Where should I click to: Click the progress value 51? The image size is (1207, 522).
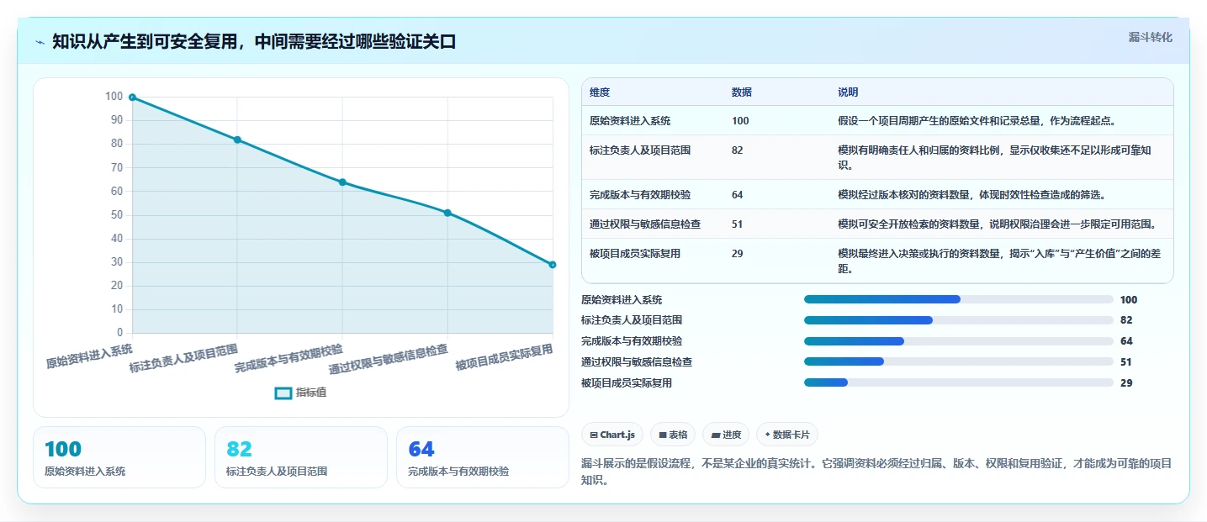click(x=1126, y=362)
